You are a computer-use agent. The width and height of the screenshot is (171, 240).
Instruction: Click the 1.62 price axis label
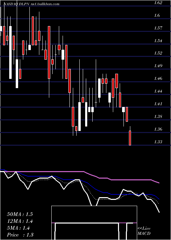(x=158, y=3)
